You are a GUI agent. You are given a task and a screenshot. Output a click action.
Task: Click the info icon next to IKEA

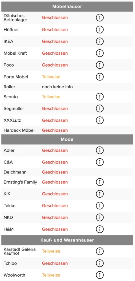pyautogui.click(x=100, y=41)
